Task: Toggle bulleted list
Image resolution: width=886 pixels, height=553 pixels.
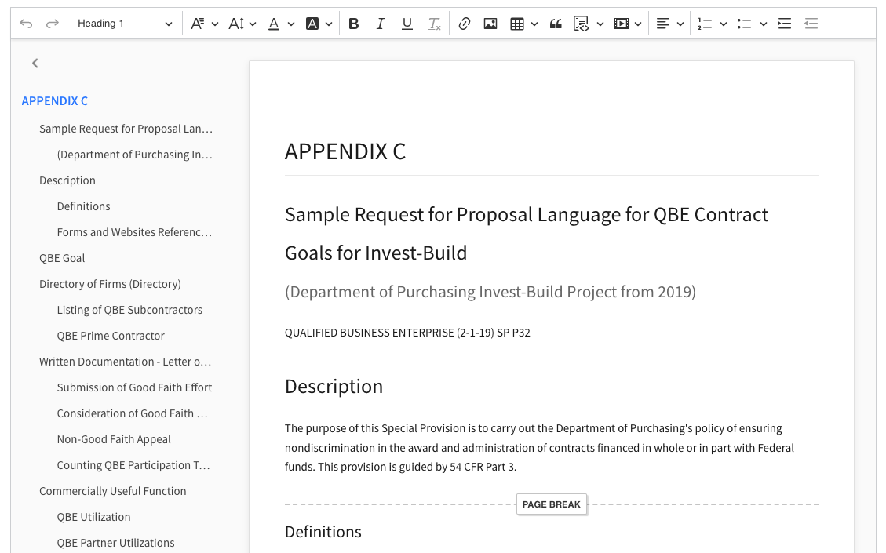Action: pos(745,24)
